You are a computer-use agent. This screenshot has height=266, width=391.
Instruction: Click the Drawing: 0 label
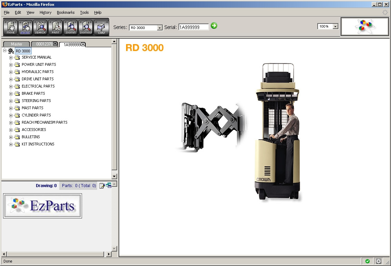point(46,185)
